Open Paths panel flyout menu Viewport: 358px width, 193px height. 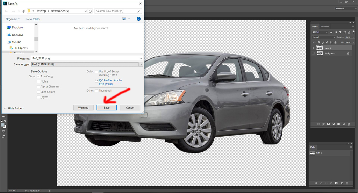tap(351, 147)
